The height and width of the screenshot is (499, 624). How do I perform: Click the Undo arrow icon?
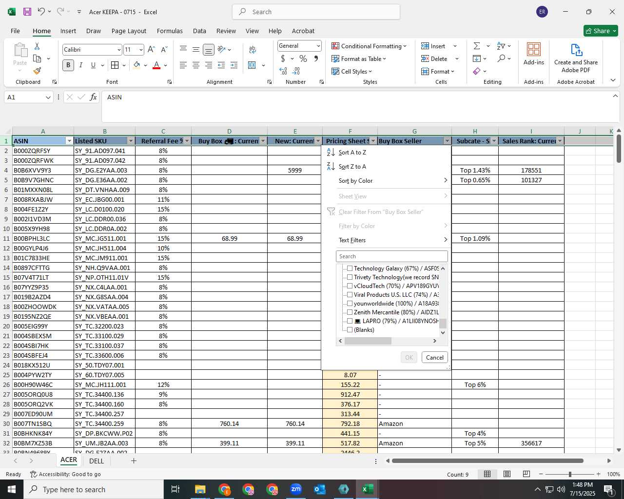coord(41,12)
